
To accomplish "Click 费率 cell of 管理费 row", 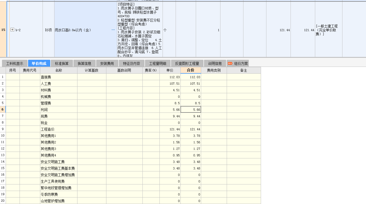I will pyautogui.click(x=151, y=103).
